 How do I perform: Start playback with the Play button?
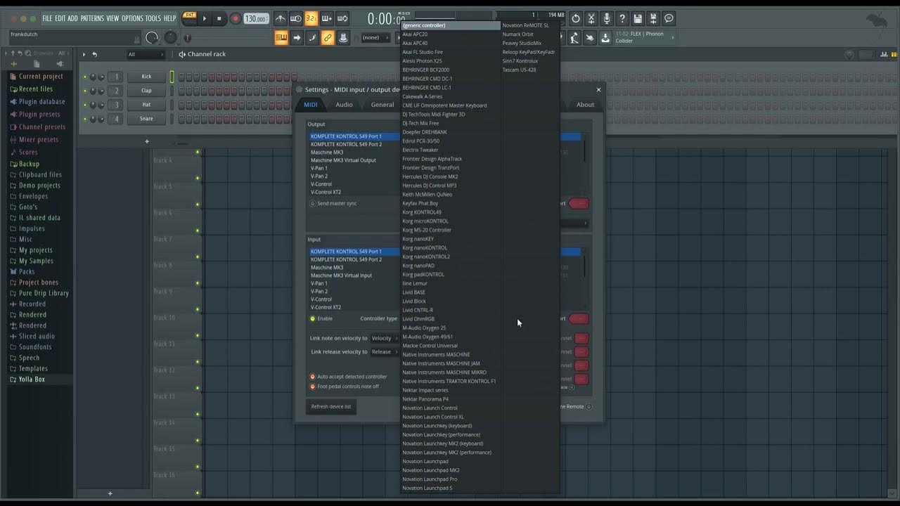tap(205, 18)
